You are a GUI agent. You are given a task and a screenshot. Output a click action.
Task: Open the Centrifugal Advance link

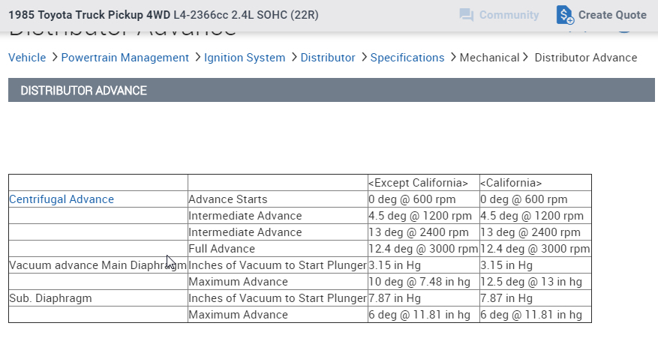click(62, 199)
